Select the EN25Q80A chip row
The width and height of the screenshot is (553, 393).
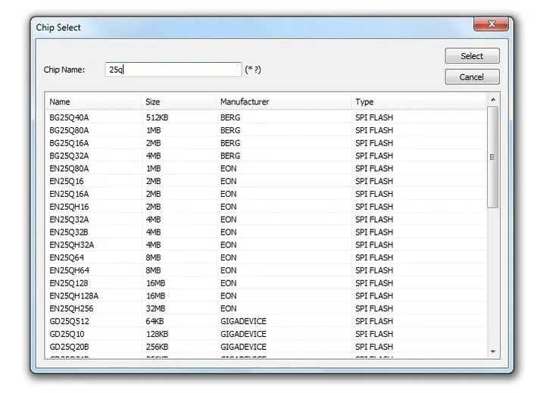click(266, 168)
